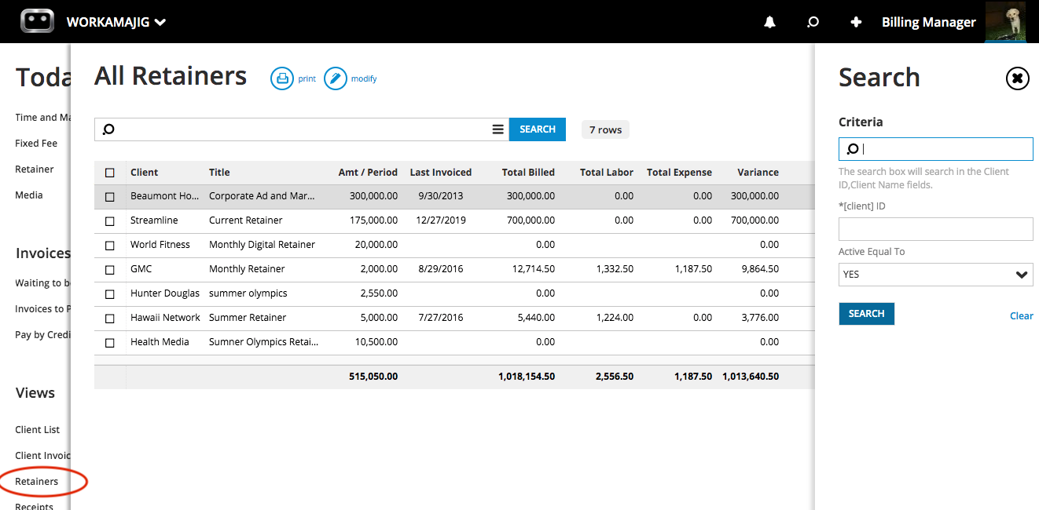Screen dimensions: 1039x510
Task: Click the print icon for retainers
Action: pos(281,78)
